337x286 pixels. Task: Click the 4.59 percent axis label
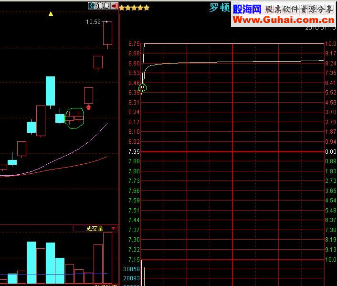coord(331,103)
